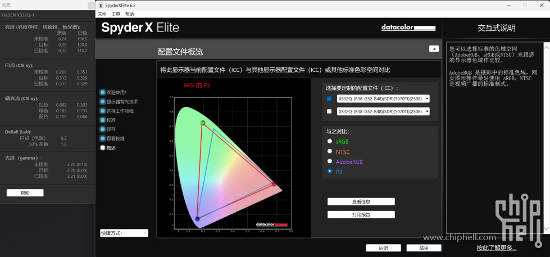The height and width of the screenshot is (257, 550).
Task: Click the 选择工作流程 step indicator
Action: pos(102,111)
